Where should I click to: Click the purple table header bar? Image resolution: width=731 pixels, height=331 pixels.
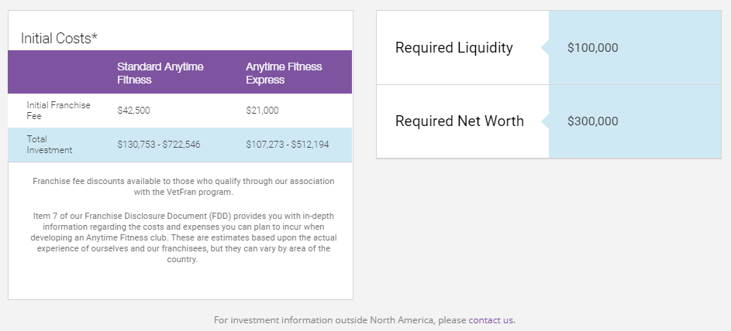[x=180, y=72]
